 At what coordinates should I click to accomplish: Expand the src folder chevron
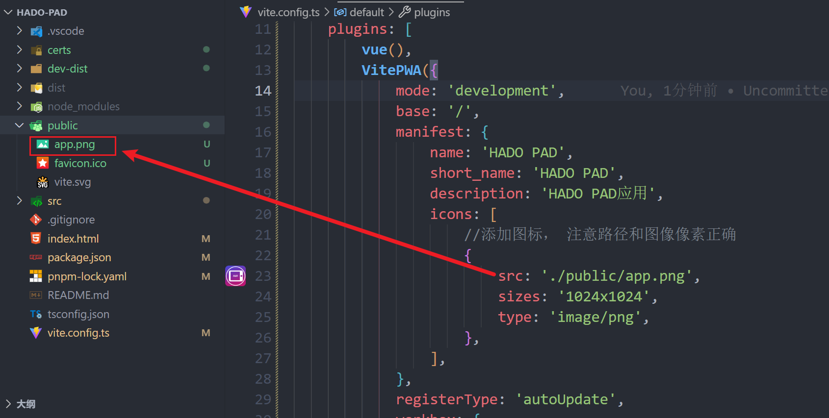coord(19,201)
